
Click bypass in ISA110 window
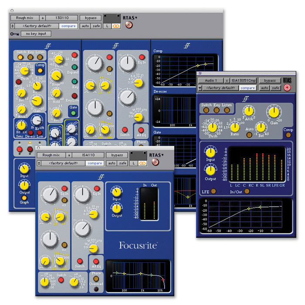click(x=117, y=155)
